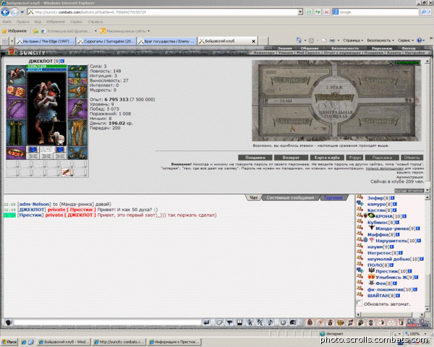Image resolution: width=434 pixels, height=347 pixels.
Task: Click player name Нарушитель[10] in list
Action: [x=396, y=241]
